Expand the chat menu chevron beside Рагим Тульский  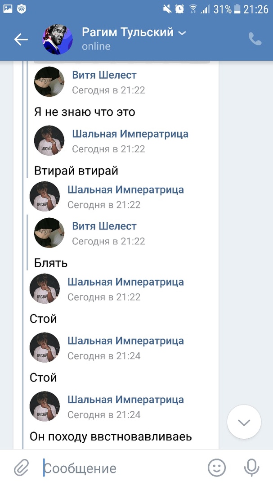click(x=182, y=33)
